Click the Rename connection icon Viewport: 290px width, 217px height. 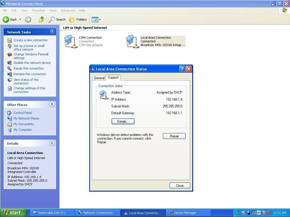9,74
